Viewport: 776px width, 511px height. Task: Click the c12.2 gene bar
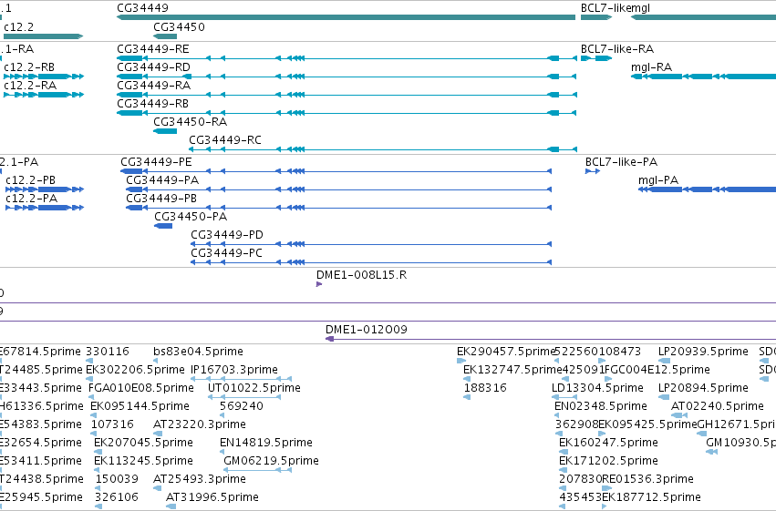click(43, 36)
